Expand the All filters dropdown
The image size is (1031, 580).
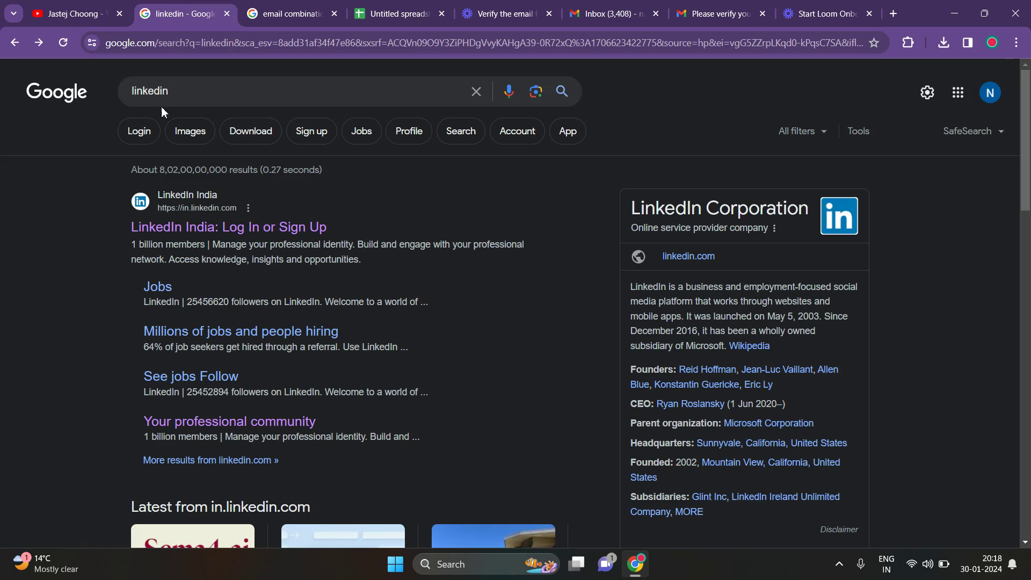pos(802,130)
